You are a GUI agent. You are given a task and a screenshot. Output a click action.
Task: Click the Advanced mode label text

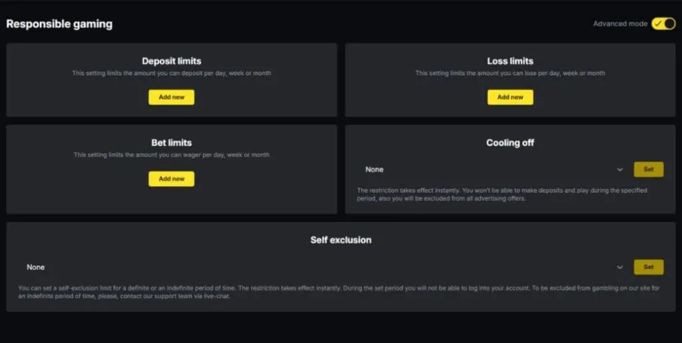point(620,24)
